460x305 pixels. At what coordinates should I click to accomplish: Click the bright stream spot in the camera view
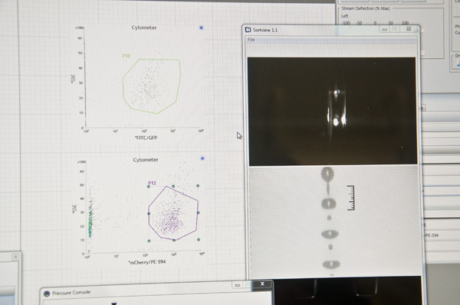(337, 121)
